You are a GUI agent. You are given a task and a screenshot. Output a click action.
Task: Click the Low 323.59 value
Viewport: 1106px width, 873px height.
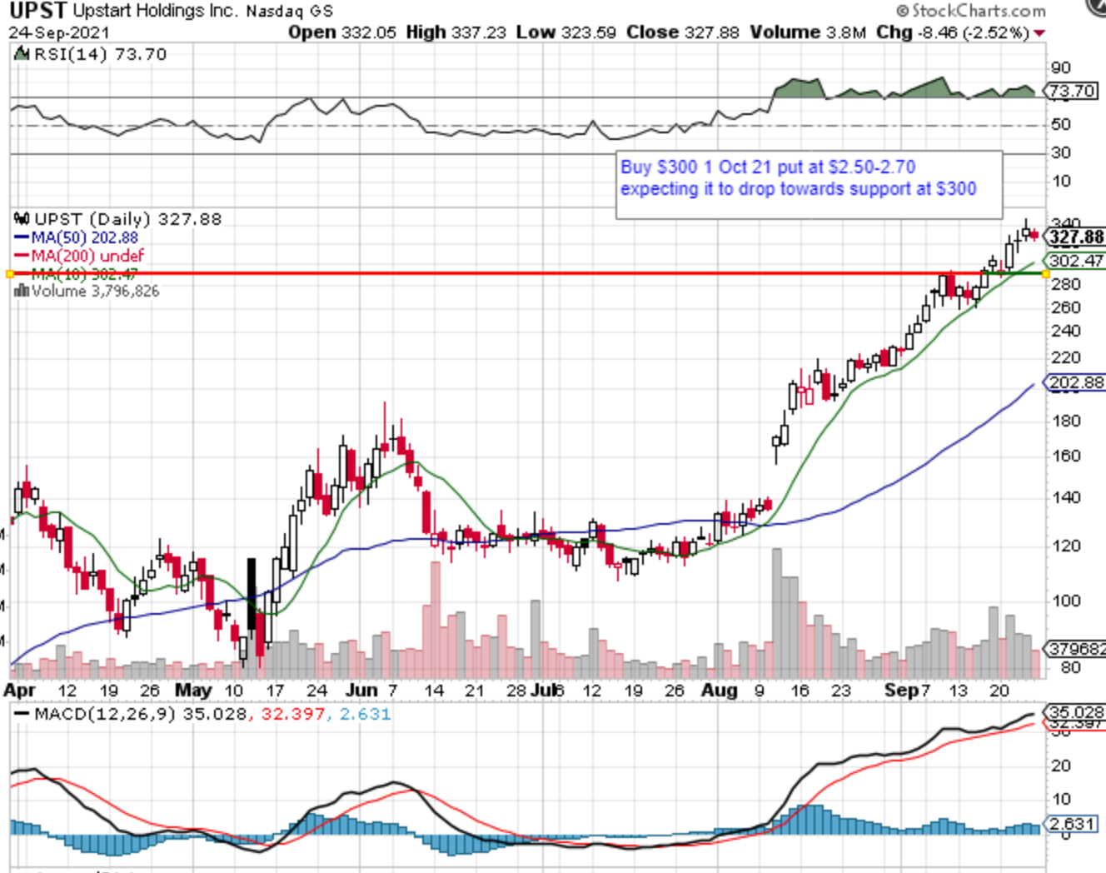tap(566, 32)
